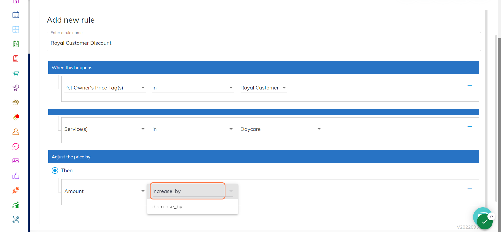Open the bar chart reports icon

pos(16,205)
